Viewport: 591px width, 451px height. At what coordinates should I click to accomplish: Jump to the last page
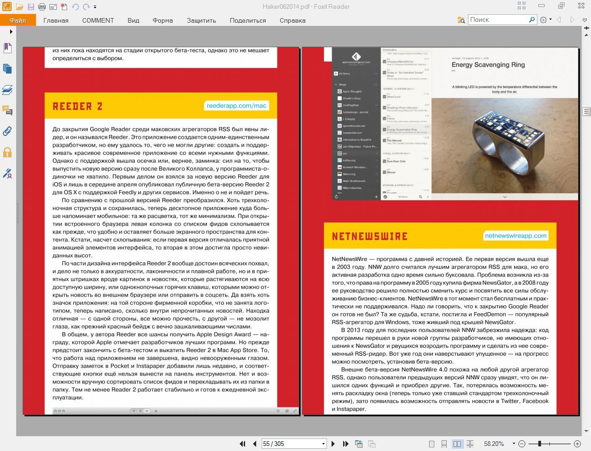point(345,444)
